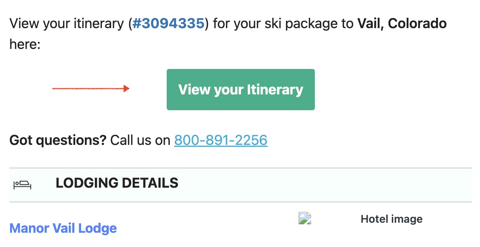Click the bold Vail, Colorado text
Viewport: 480px width, 247px height.
coord(402,24)
